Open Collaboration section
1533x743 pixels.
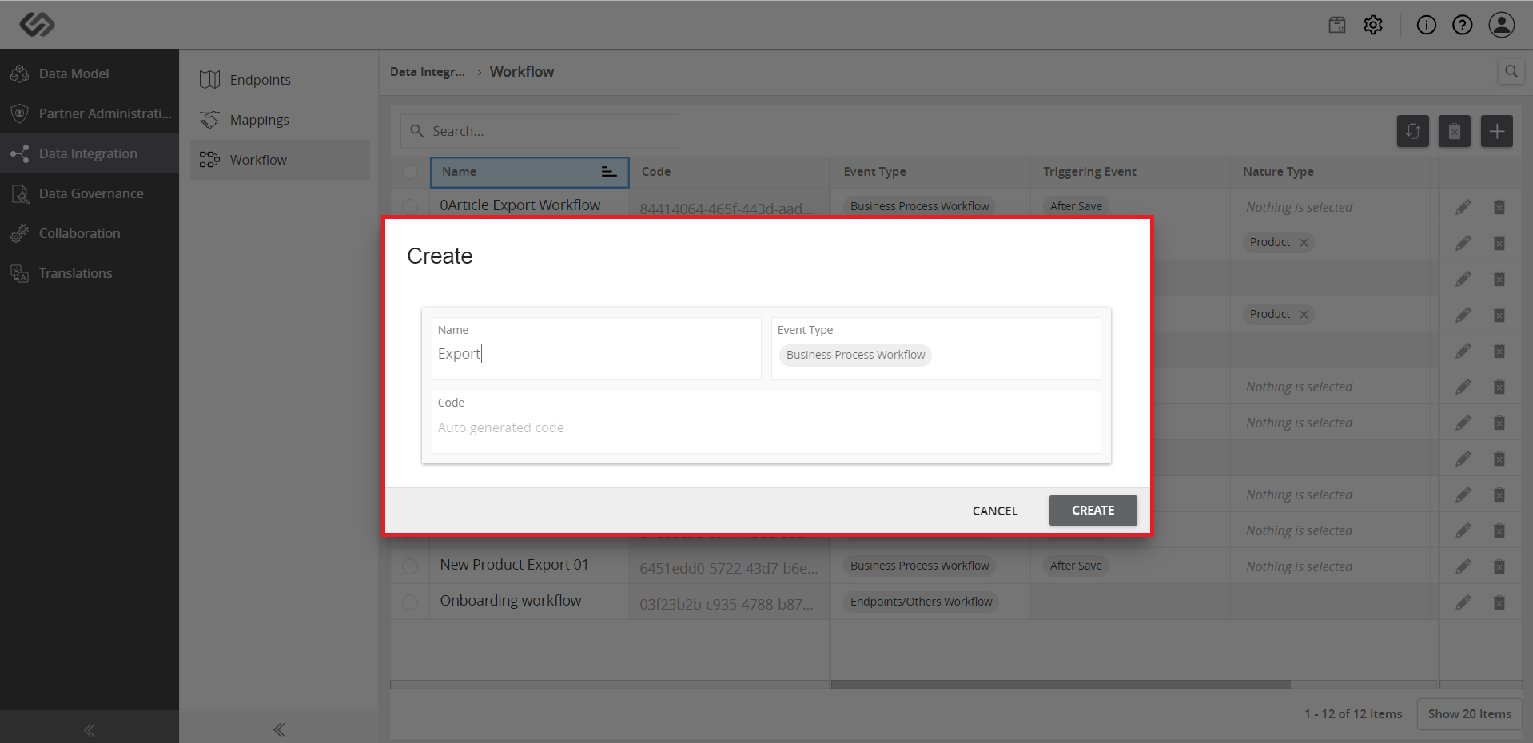[x=90, y=233]
